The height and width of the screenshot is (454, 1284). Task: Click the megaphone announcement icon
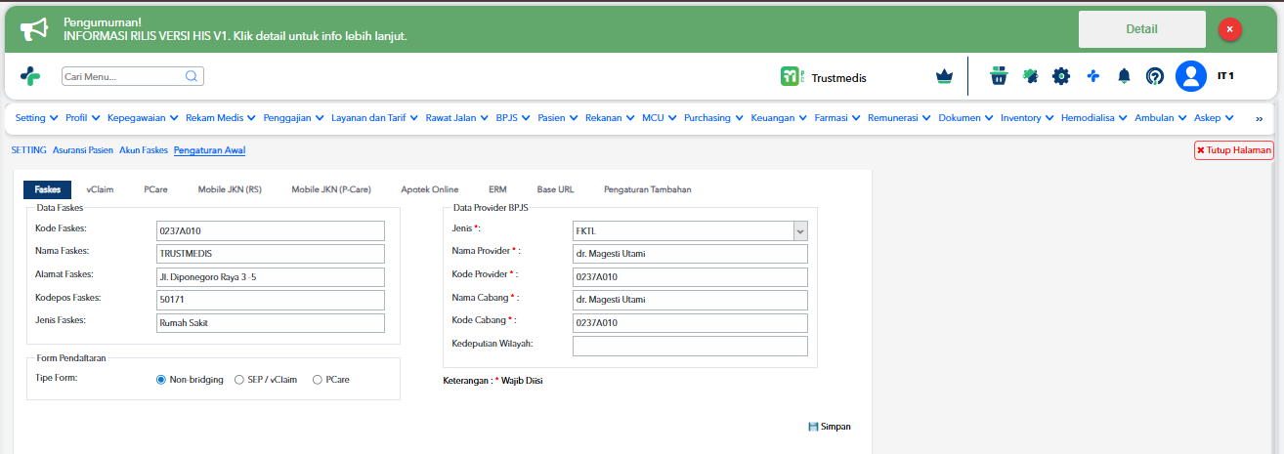tap(34, 29)
